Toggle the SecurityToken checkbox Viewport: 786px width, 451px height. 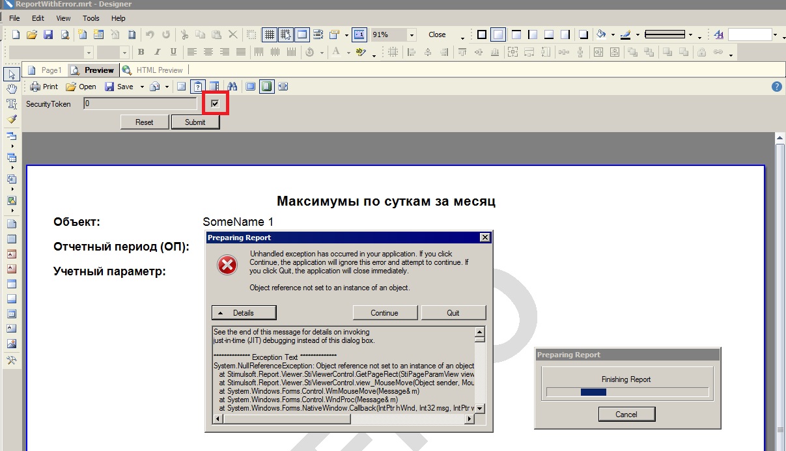215,103
